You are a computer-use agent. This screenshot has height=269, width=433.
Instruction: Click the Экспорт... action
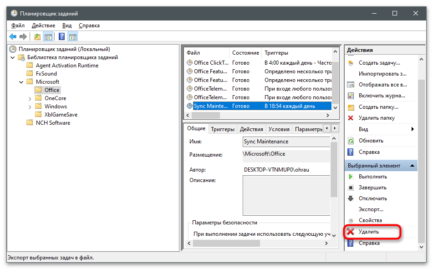(x=371, y=210)
